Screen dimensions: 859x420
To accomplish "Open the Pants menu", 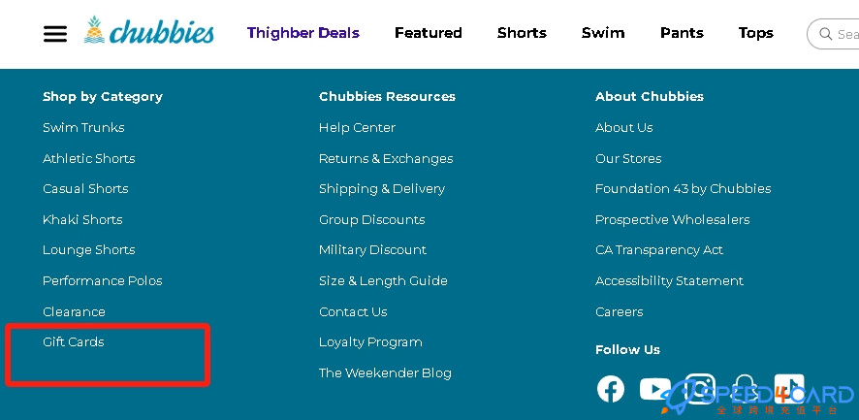I will pos(682,33).
